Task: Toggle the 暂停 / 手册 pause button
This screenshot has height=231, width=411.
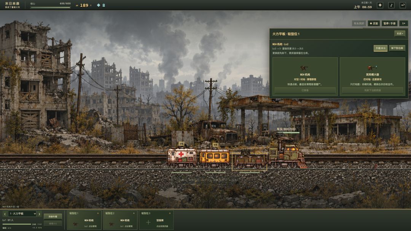Action: click(x=390, y=23)
